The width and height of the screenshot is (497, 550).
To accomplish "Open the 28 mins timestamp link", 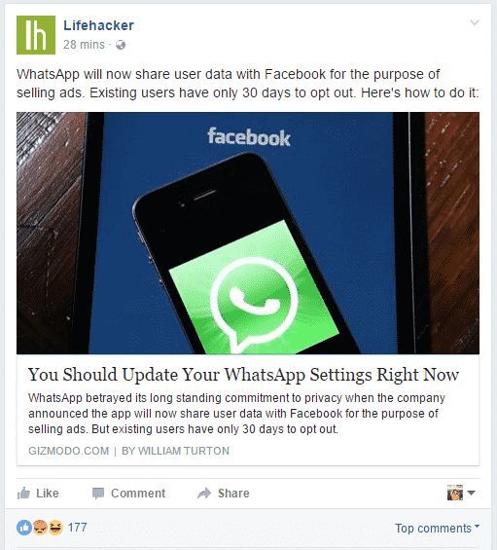I will 84,45.
